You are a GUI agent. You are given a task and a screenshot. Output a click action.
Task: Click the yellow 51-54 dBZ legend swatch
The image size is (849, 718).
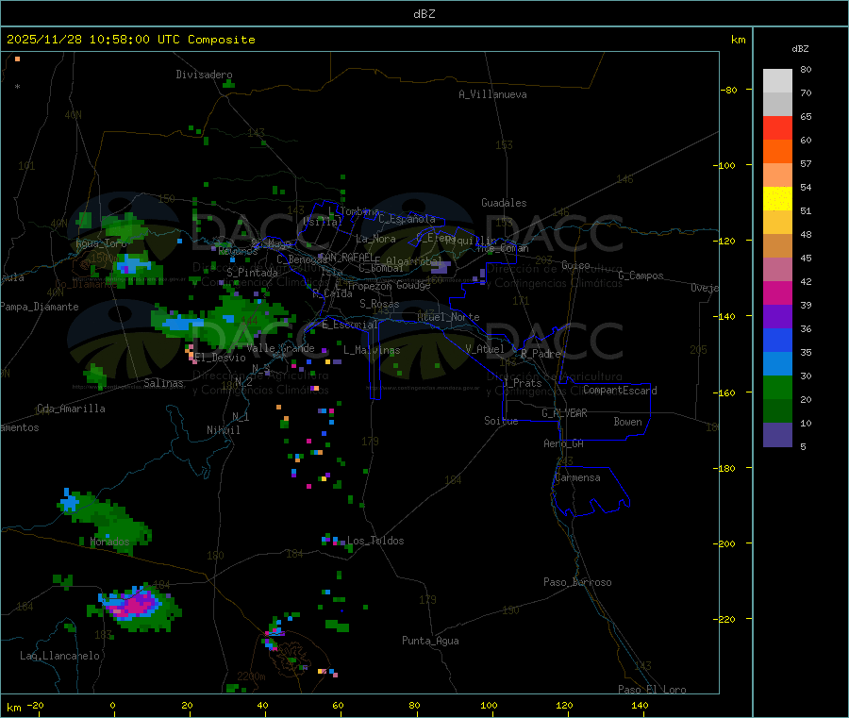tap(777, 199)
